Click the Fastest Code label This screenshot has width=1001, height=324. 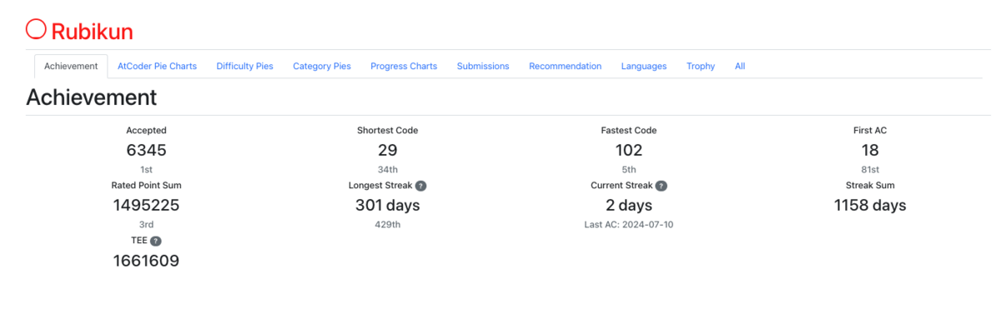(x=629, y=131)
